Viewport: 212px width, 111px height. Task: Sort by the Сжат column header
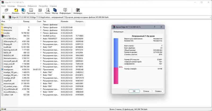pyautogui.click(x=36, y=21)
